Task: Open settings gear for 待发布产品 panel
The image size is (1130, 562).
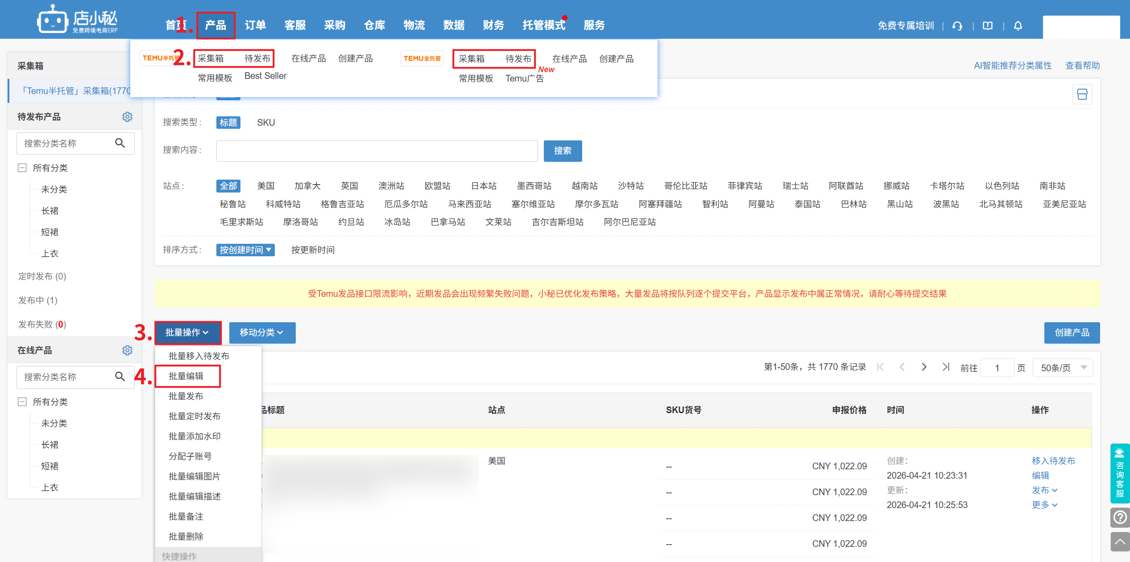Action: coord(127,117)
